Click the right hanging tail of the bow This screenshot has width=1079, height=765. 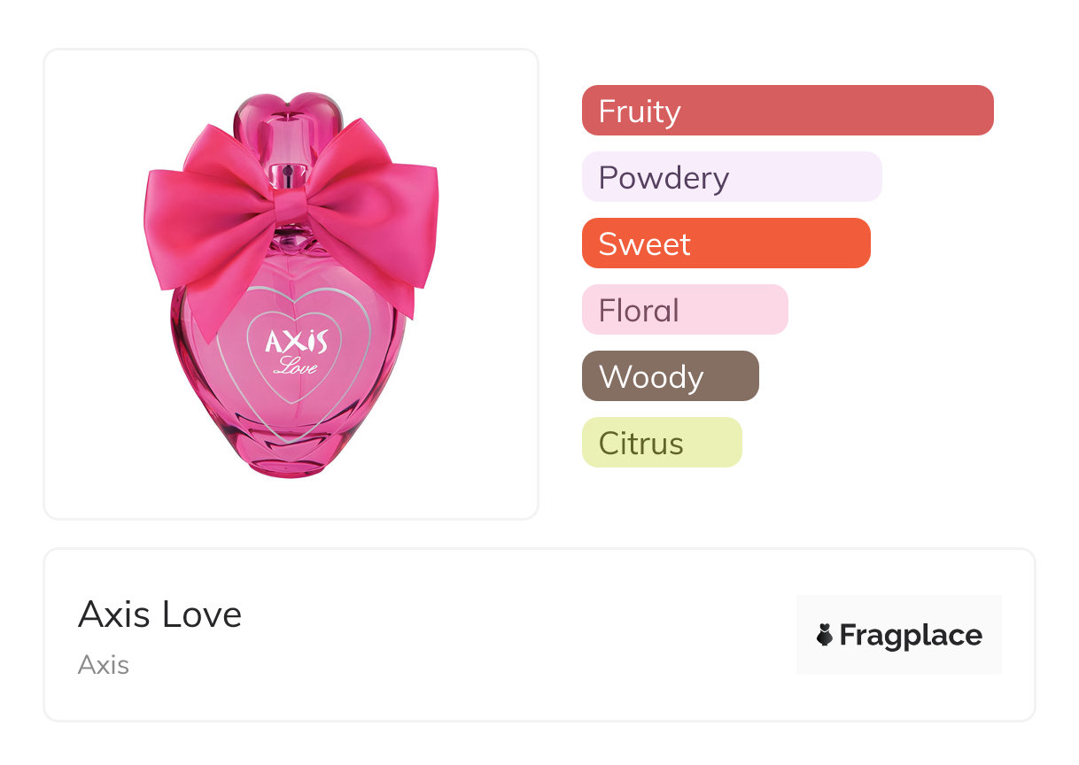click(395, 288)
